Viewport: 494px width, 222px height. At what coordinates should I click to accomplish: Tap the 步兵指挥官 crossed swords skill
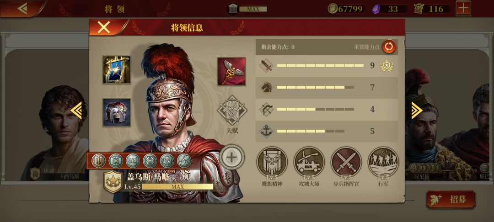[346, 162]
